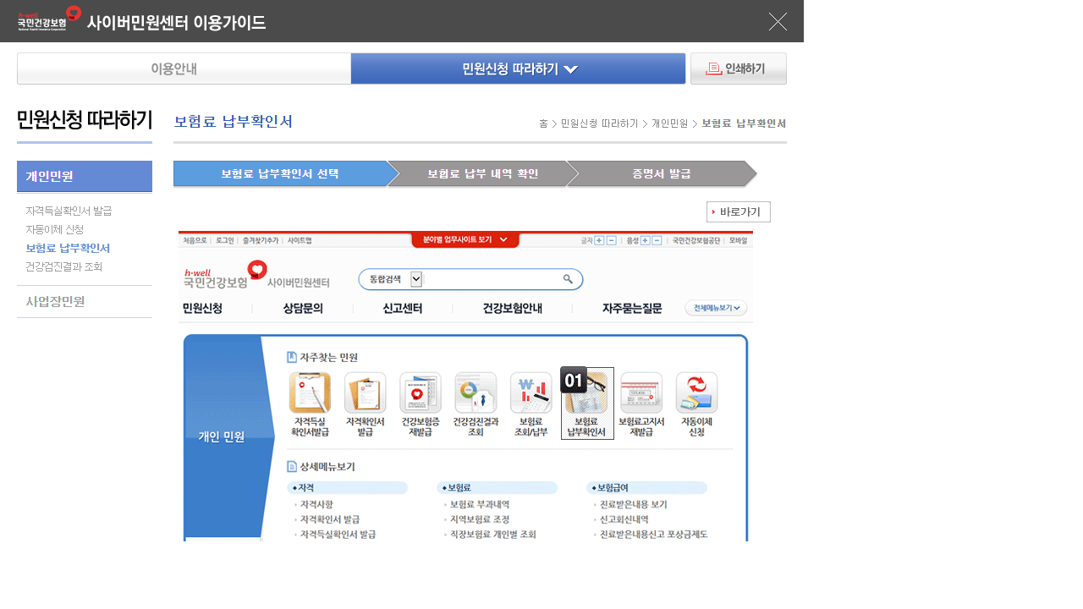Click the 자동이체 신청 icon
Image resolution: width=1083 pixels, height=609 pixels.
point(697,404)
